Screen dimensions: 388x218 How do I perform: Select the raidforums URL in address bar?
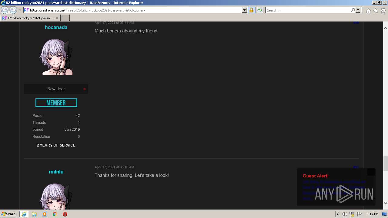tap(87, 10)
